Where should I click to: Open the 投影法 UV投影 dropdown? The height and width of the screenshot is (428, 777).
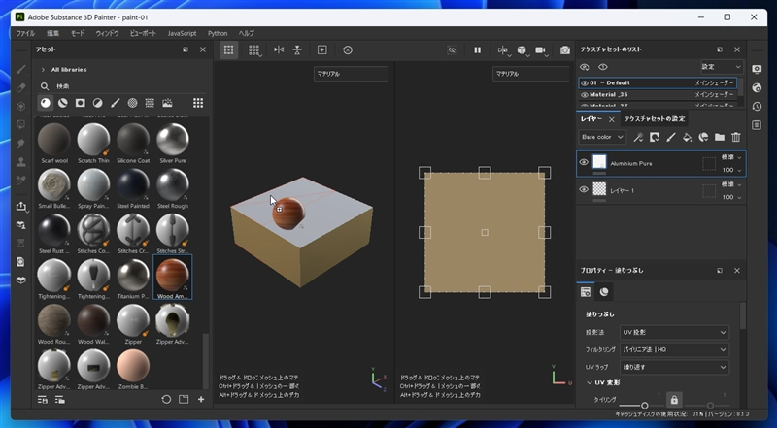674,332
